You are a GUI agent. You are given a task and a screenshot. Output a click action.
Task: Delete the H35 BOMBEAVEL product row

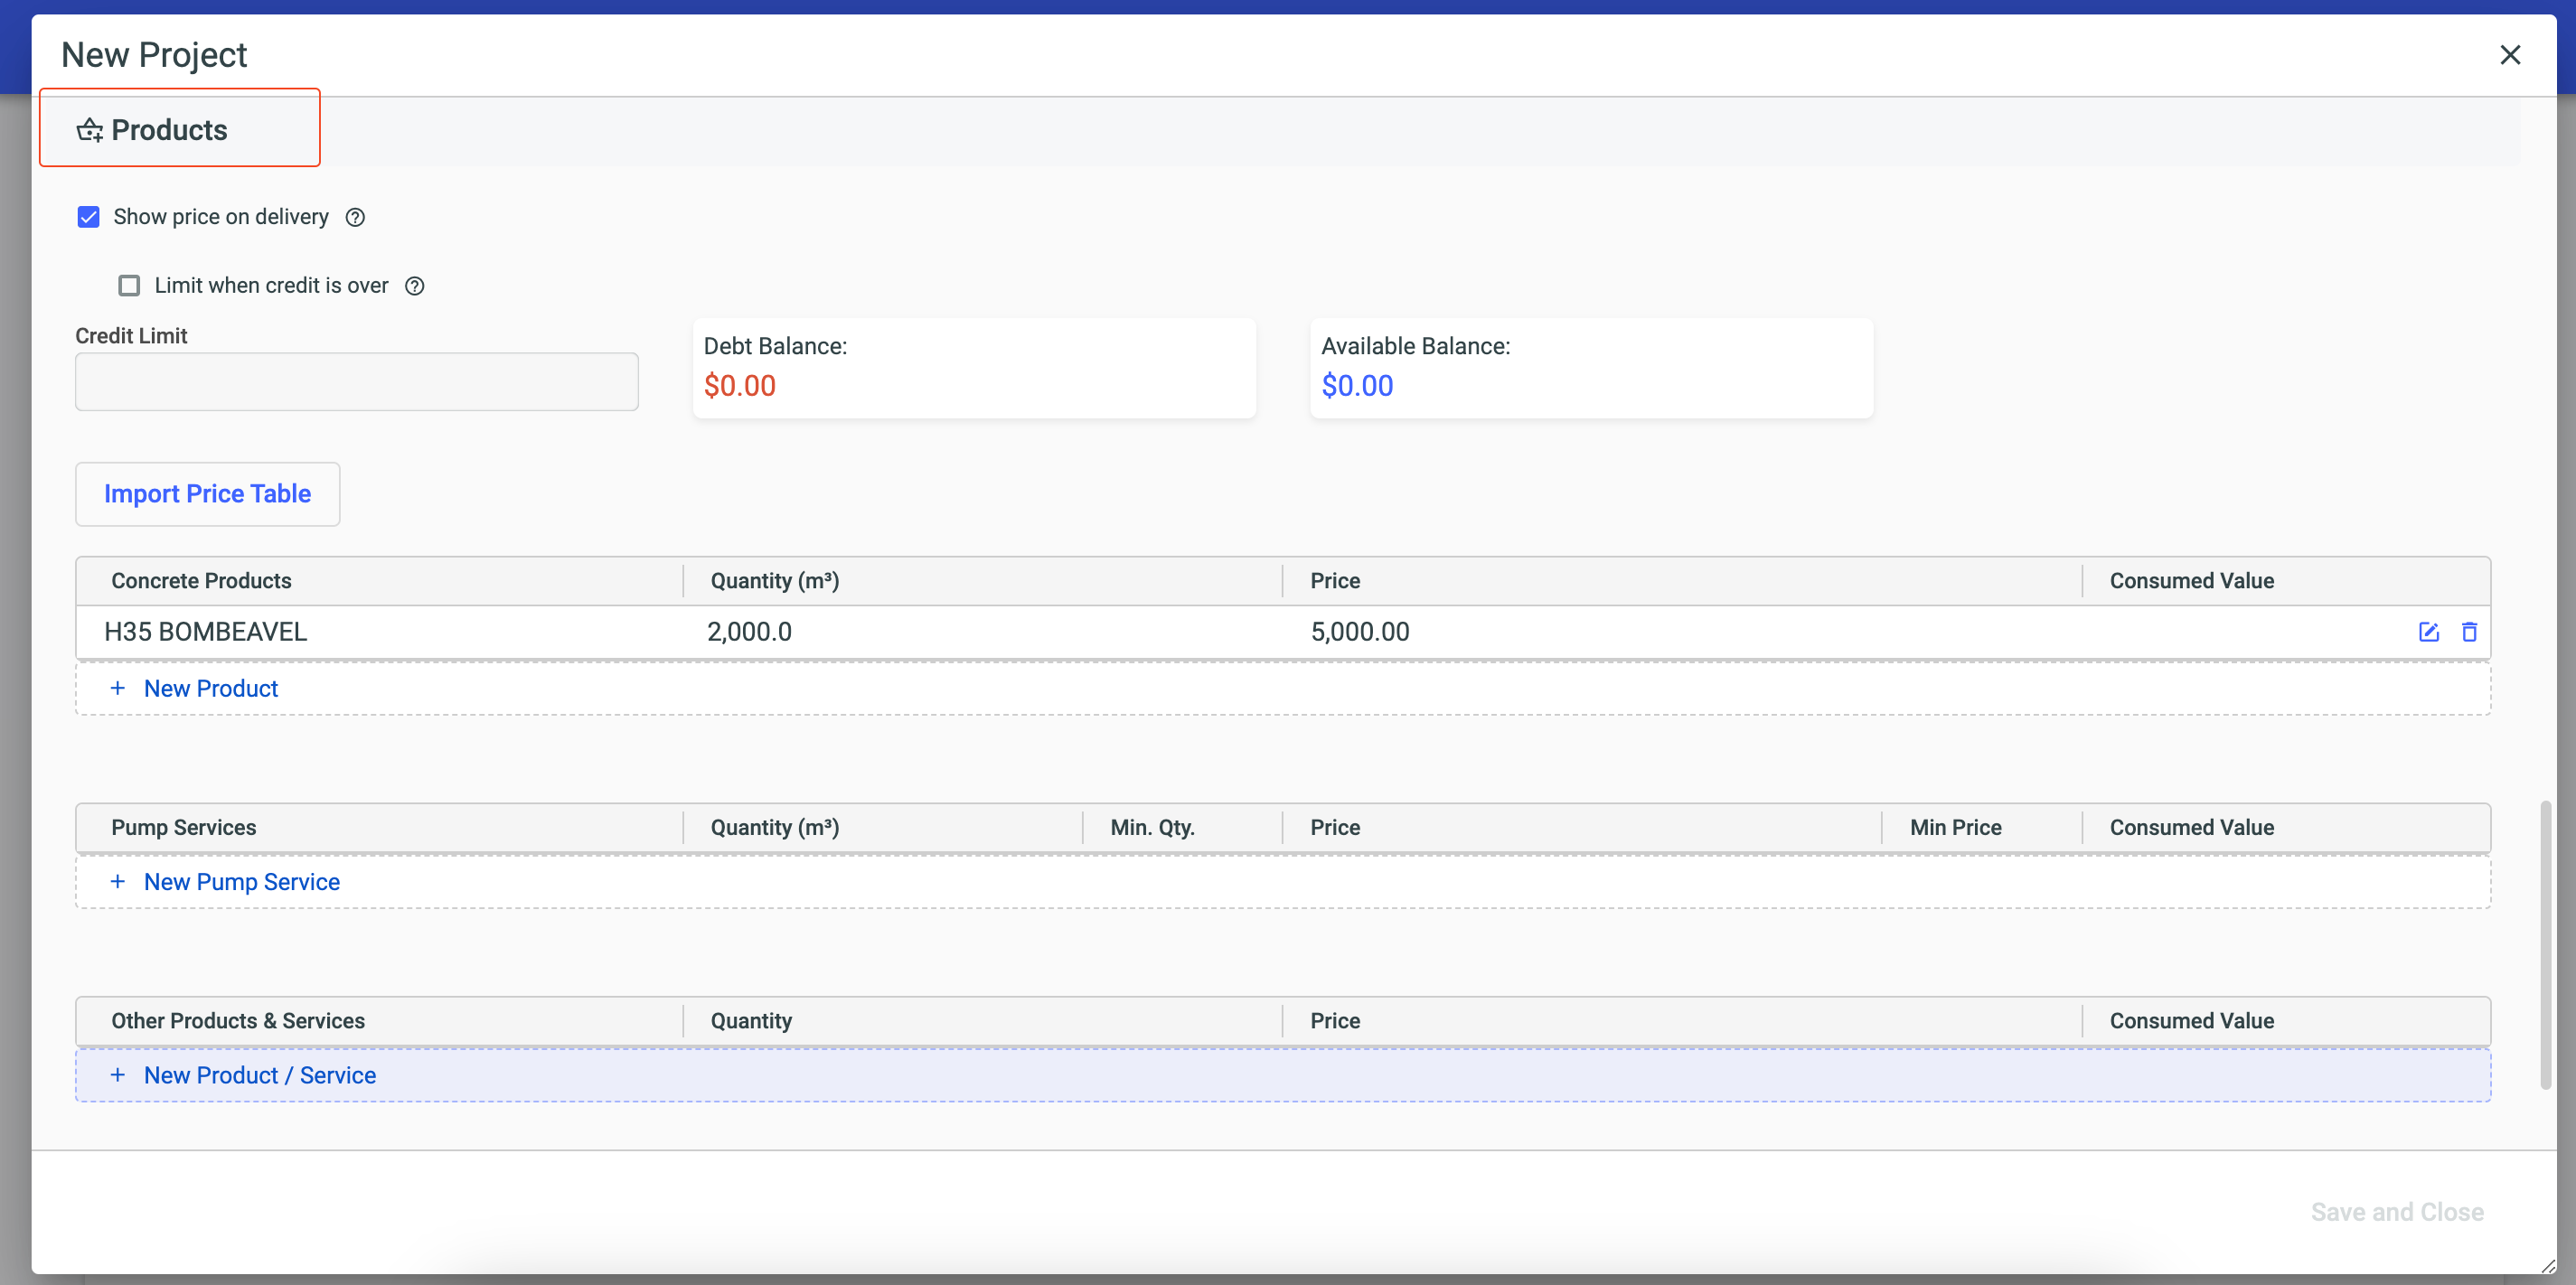pyautogui.click(x=2469, y=632)
